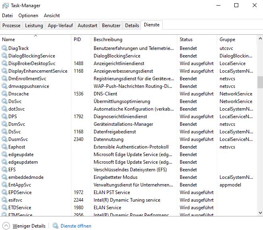Sort by the Beschreibung column header
Viewport: 263px width, 230px height.
134,40
